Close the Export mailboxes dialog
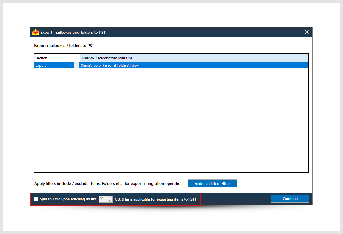 click(x=307, y=32)
